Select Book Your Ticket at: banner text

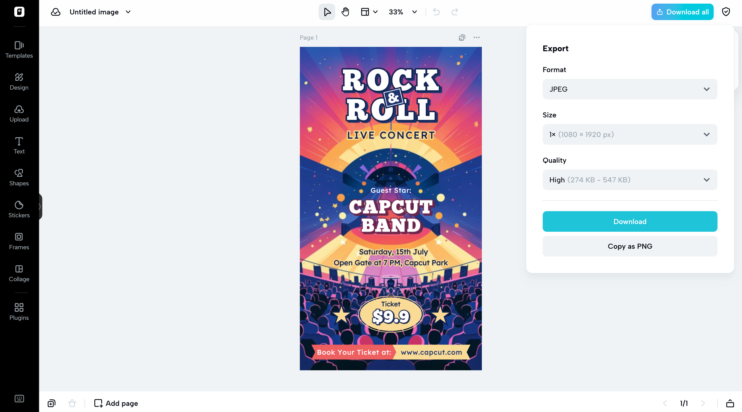pos(354,352)
